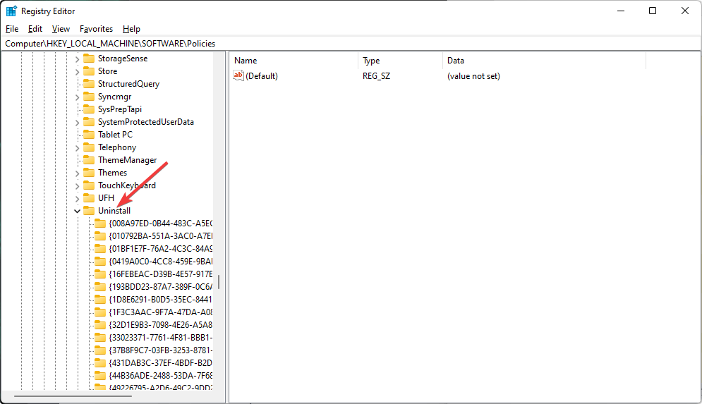
Task: Open the Favorites menu
Action: click(96, 29)
